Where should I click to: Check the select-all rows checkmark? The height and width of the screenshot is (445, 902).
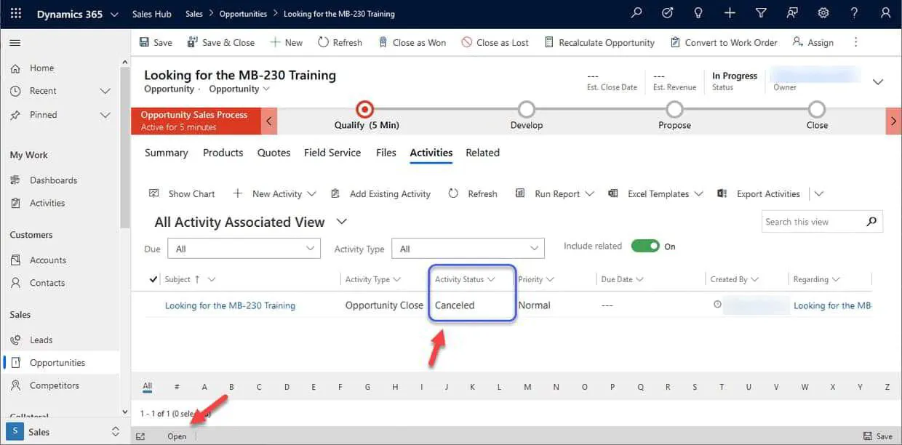click(153, 279)
